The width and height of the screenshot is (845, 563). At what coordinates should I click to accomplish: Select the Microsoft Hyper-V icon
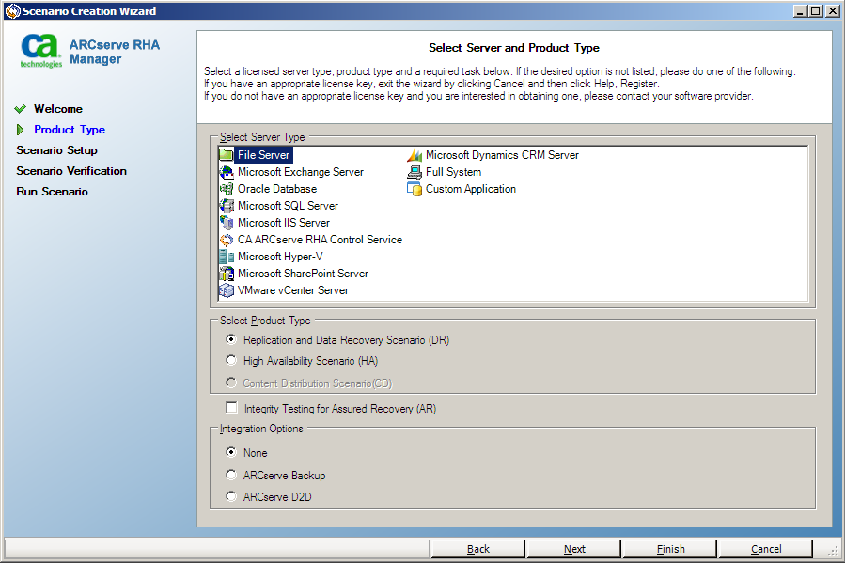tap(226, 257)
